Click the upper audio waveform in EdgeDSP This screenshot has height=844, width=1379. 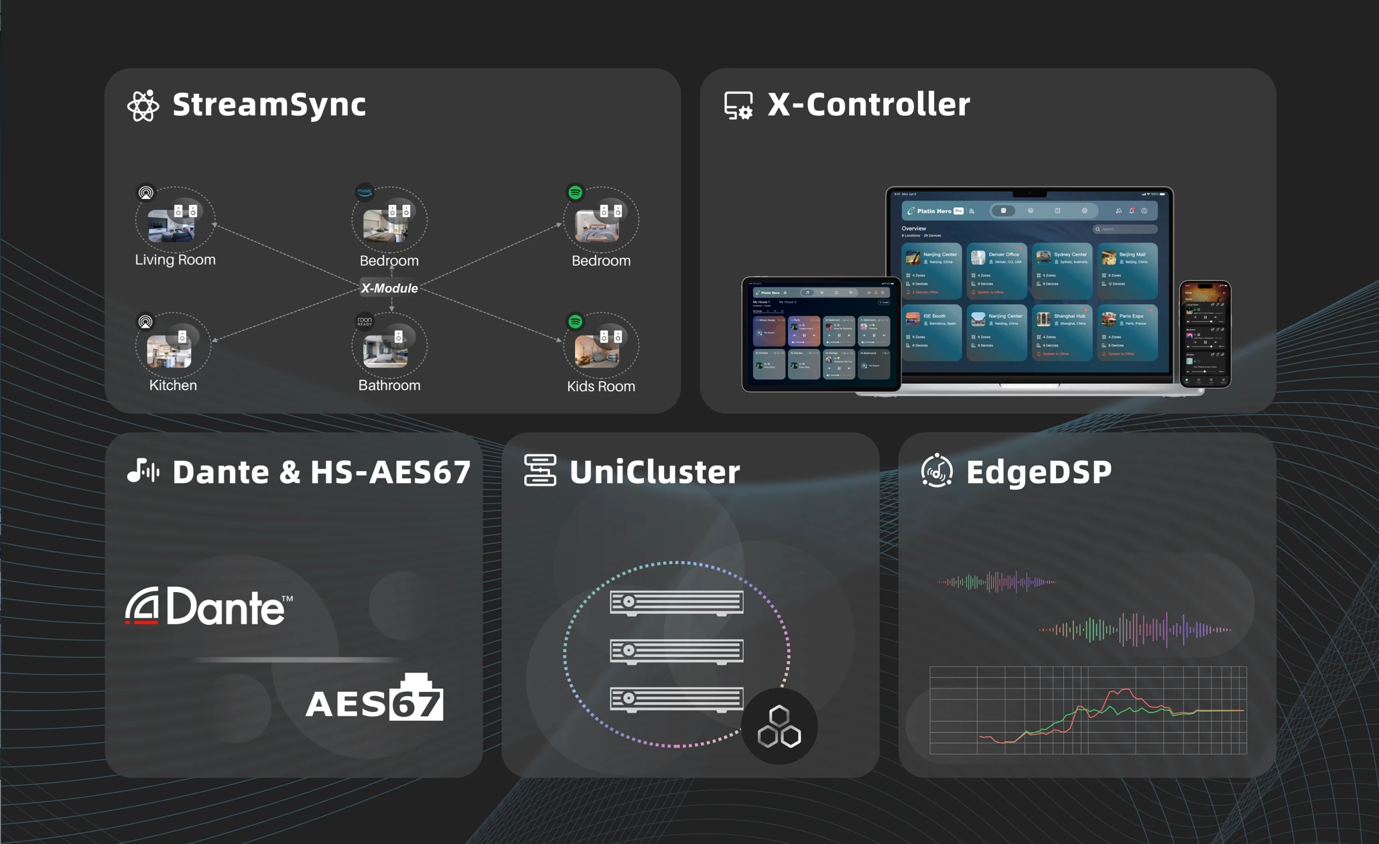point(996,581)
